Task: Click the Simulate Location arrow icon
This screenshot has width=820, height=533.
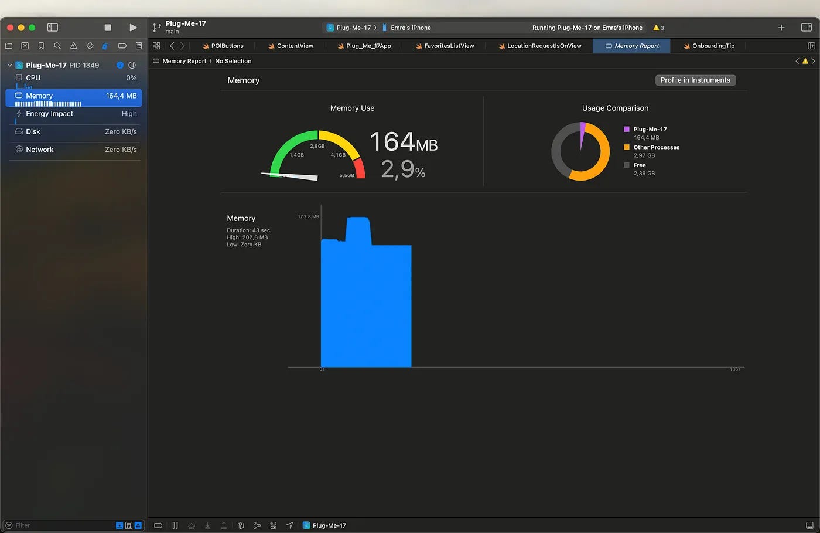Action: [x=289, y=525]
